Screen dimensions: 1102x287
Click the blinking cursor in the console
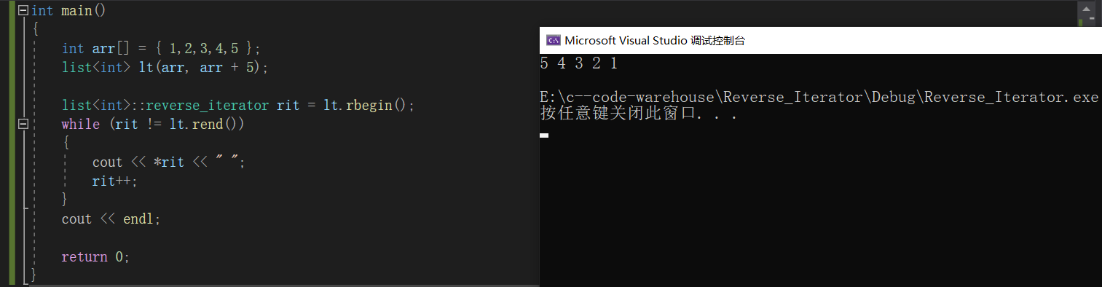(x=544, y=135)
